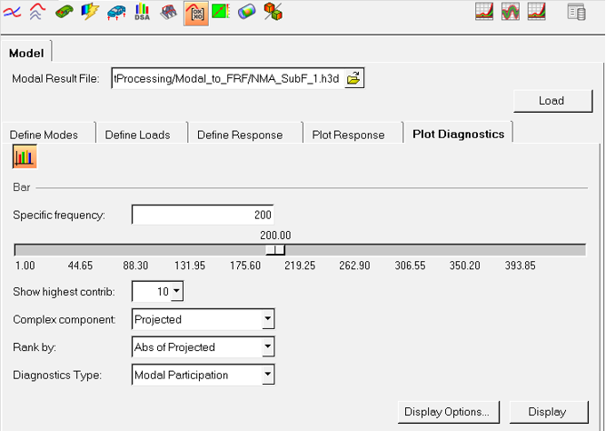Screen dimensions: 606x431
Task: Switch to the Plot Response tab
Action: coord(348,135)
